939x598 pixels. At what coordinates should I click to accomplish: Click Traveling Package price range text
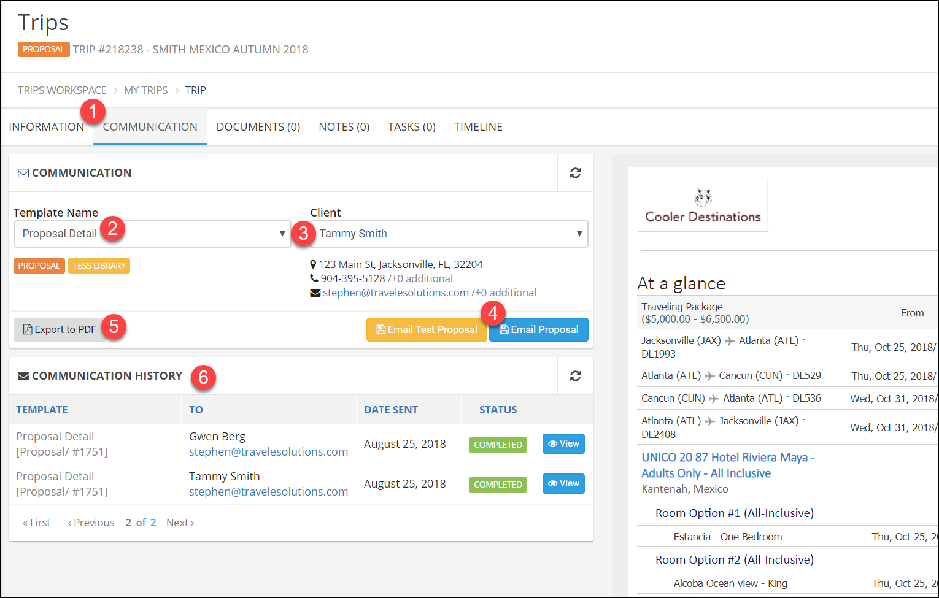[x=695, y=320]
